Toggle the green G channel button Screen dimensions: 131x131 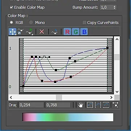click(76, 32)
